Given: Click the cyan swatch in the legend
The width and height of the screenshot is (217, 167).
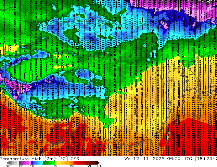Looking at the screenshot, I should 41,163.
